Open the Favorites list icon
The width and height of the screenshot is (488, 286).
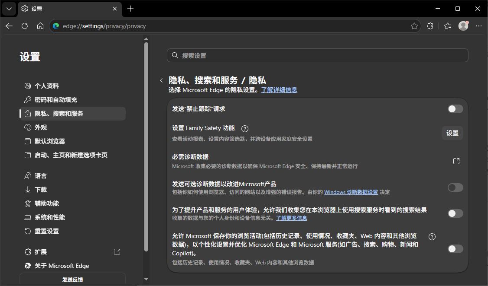tap(448, 26)
